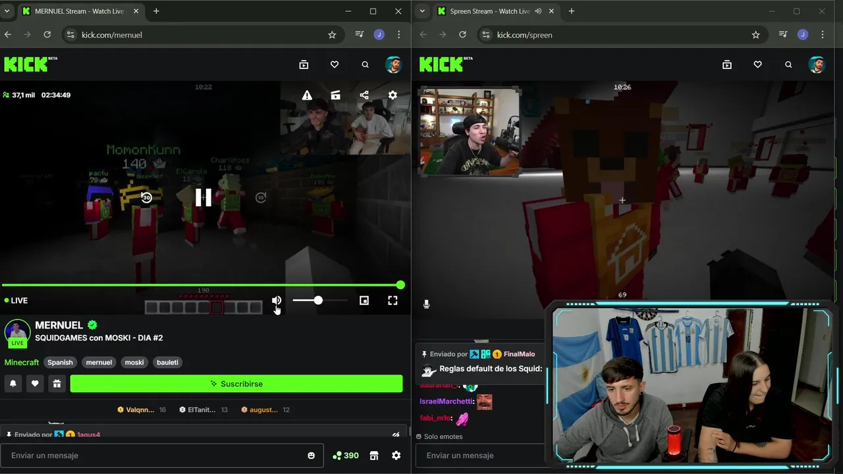This screenshot has width=843, height=474.
Task: Focus Spreen chat message input
Action: click(481, 456)
